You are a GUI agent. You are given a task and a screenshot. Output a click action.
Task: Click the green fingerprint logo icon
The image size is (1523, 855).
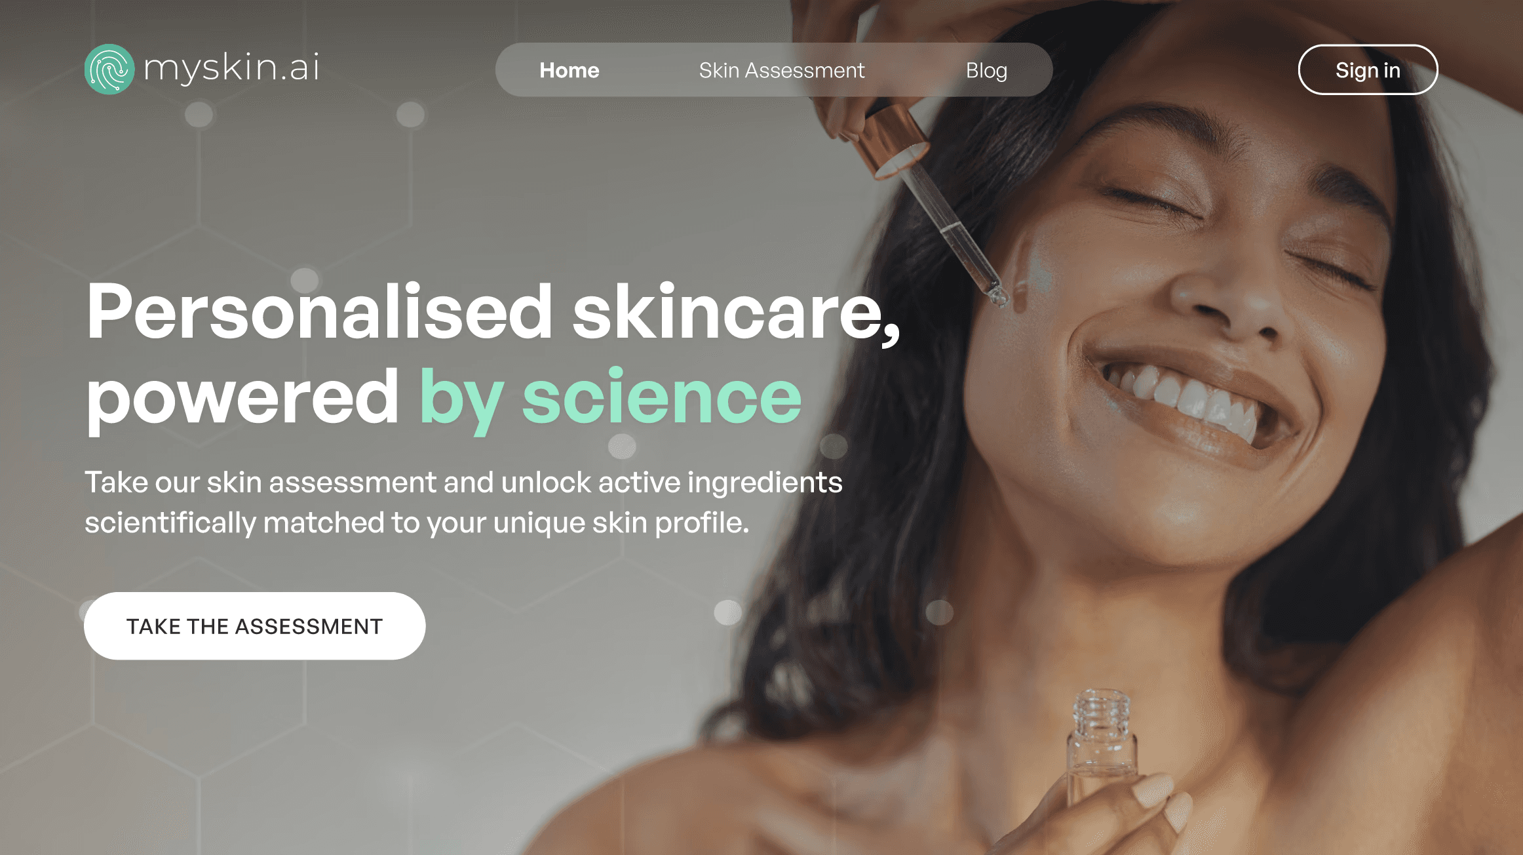[x=109, y=69]
